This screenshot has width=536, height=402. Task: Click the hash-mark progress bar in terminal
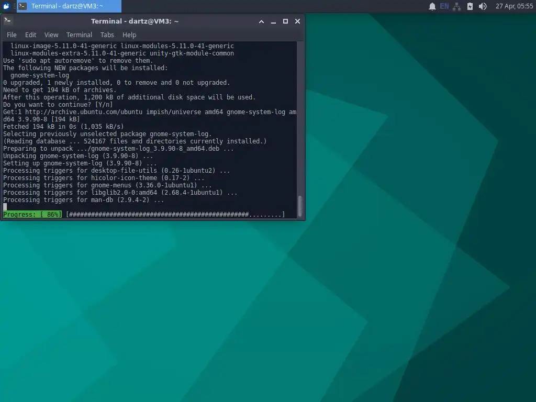click(175, 214)
